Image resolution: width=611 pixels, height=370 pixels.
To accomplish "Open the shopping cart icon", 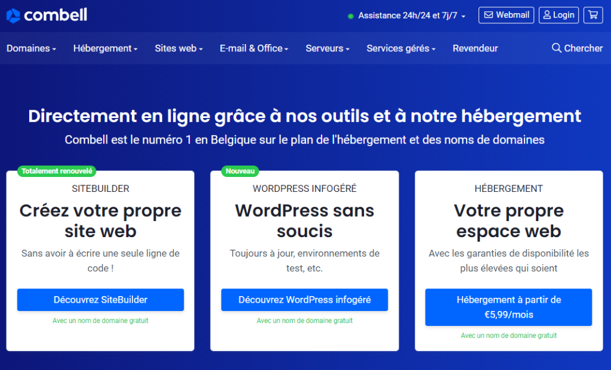I will coord(593,15).
